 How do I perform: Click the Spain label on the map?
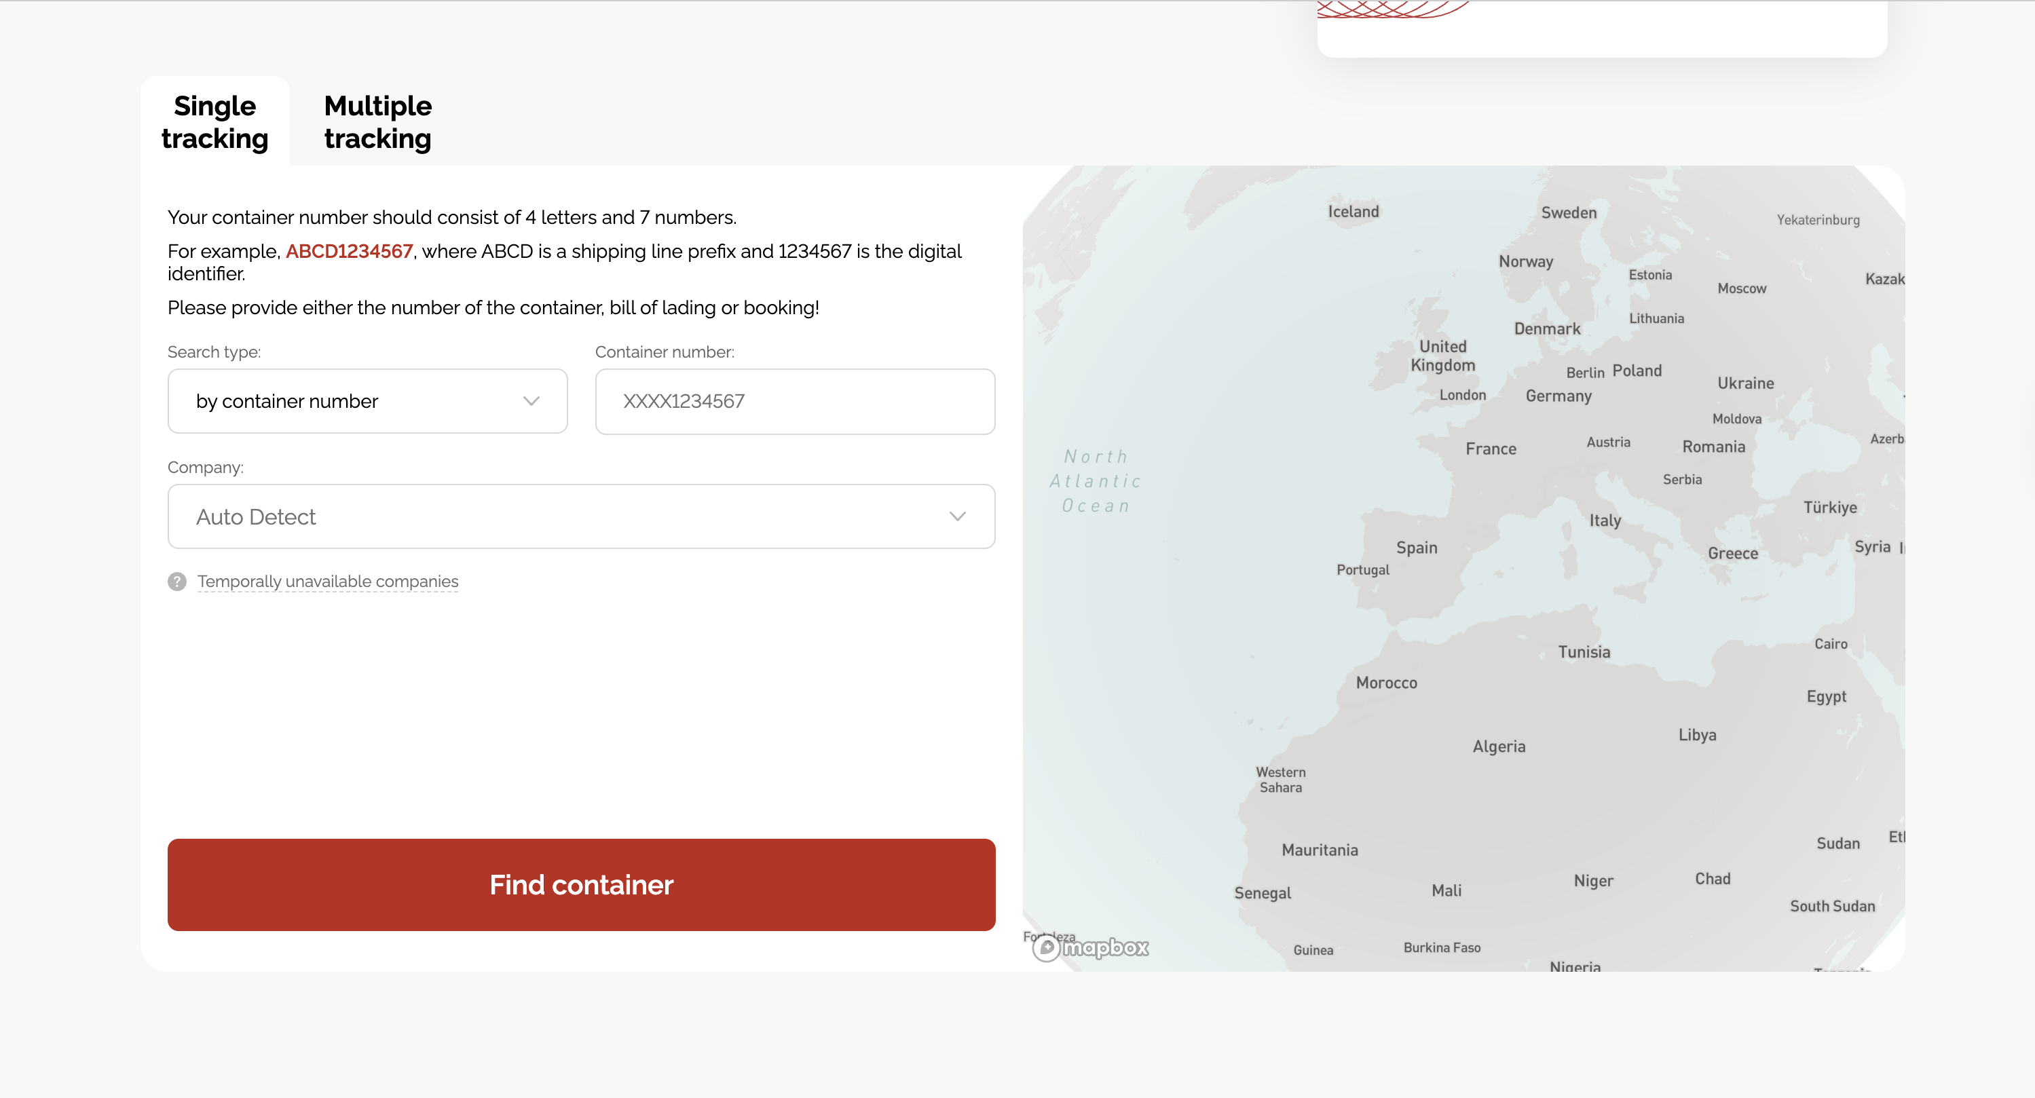pyautogui.click(x=1417, y=548)
